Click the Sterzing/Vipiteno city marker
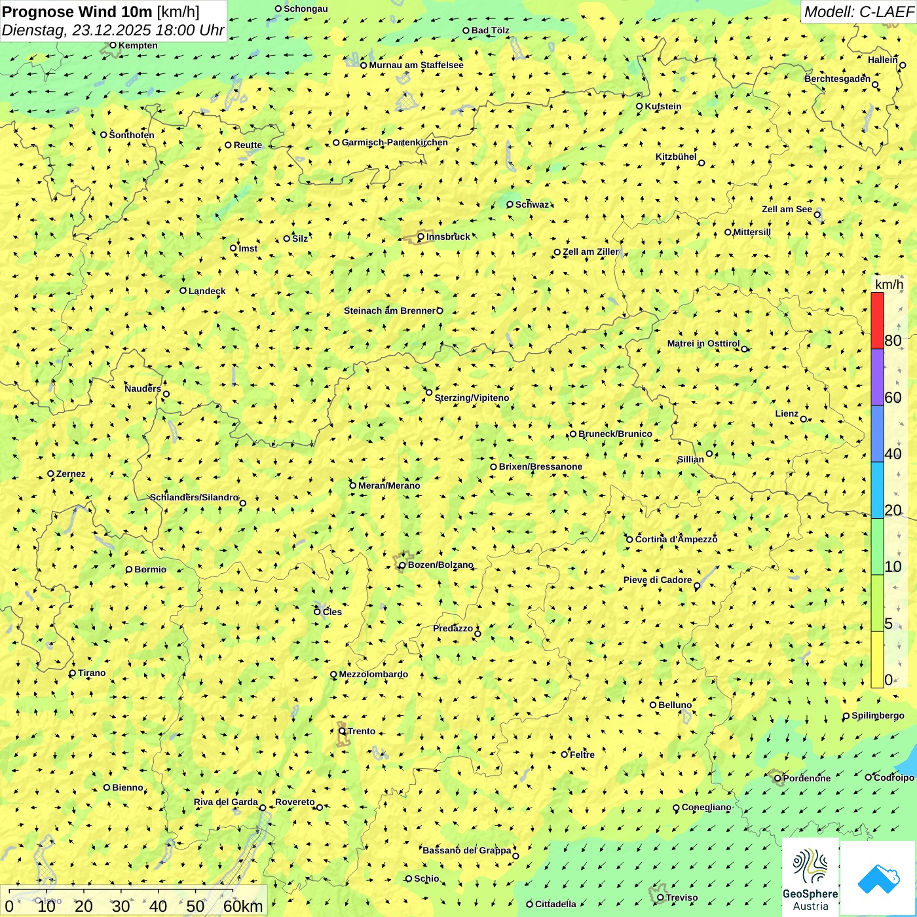Screen dimensions: 917x917 coord(429,392)
